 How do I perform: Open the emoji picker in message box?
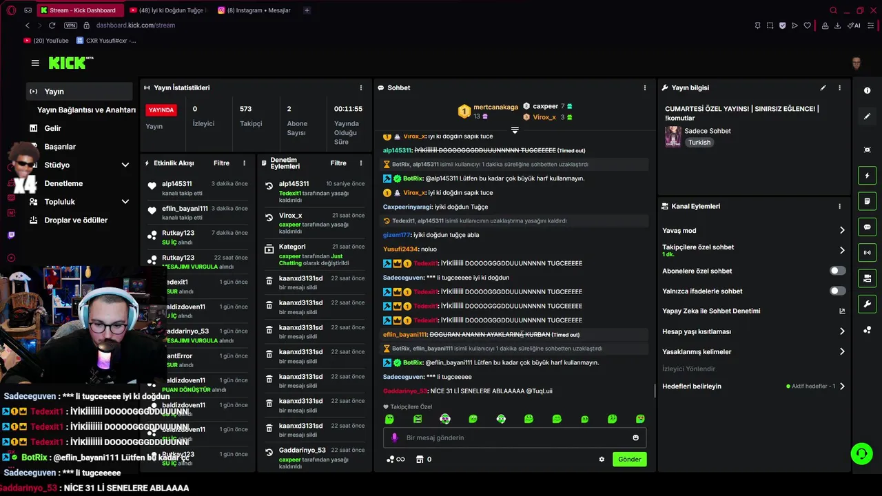pyautogui.click(x=635, y=437)
